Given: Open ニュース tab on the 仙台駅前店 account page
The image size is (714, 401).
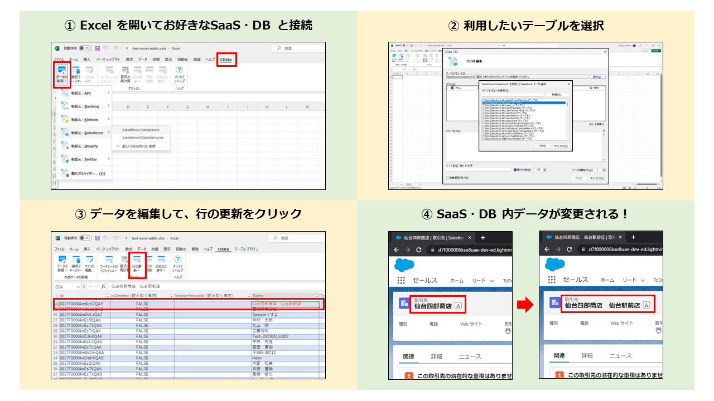Looking at the screenshot, I should [620, 356].
